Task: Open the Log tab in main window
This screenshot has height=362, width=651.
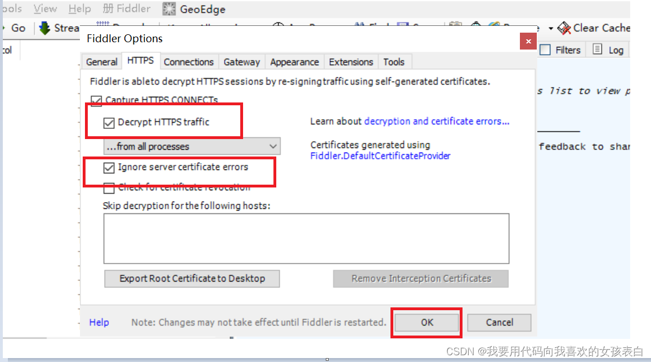Action: 608,50
